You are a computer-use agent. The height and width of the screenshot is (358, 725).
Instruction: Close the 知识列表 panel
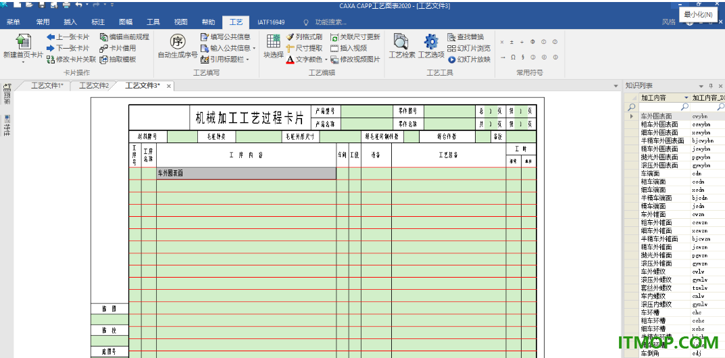pyautogui.click(x=720, y=86)
